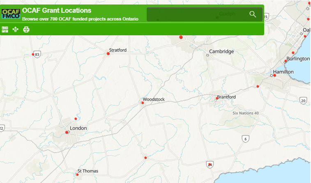The image size is (311, 183).
Task: Click the Highway 6 shield
Action: (x=246, y=139)
